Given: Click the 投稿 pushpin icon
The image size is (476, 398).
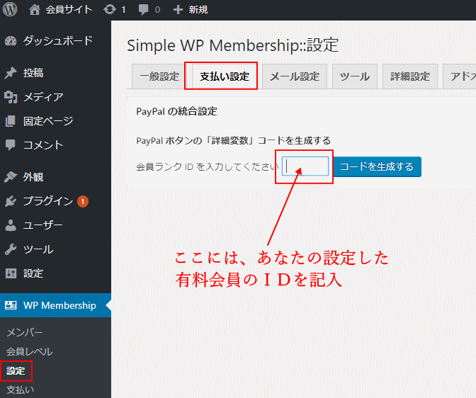Looking at the screenshot, I should pyautogui.click(x=11, y=73).
